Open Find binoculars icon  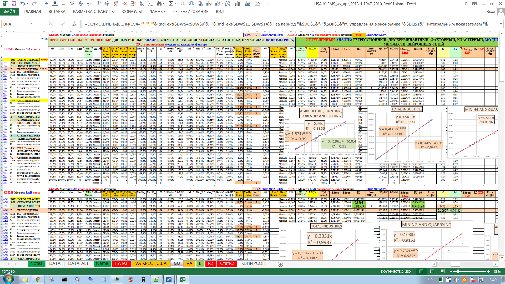coord(159,4)
